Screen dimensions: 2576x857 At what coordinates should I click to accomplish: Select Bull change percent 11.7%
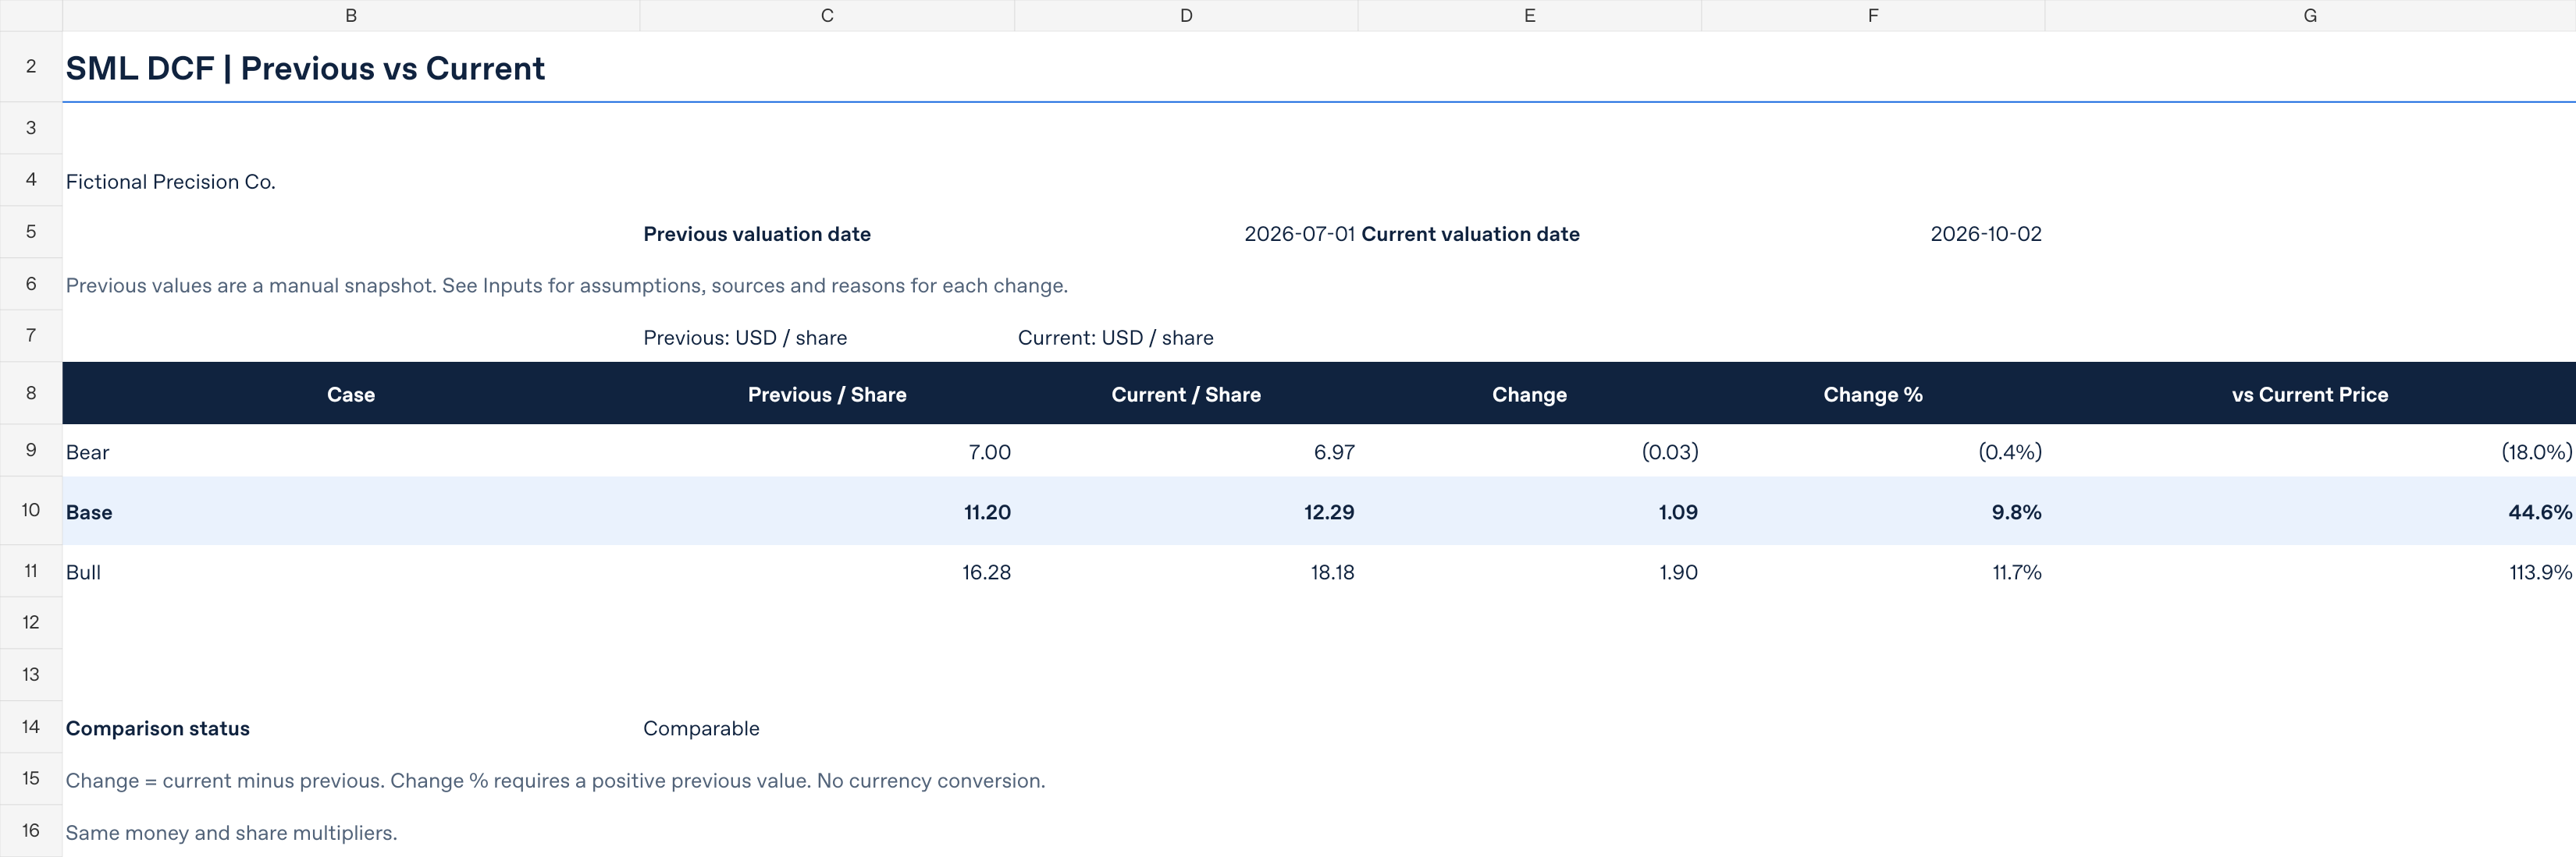[x=1873, y=572]
